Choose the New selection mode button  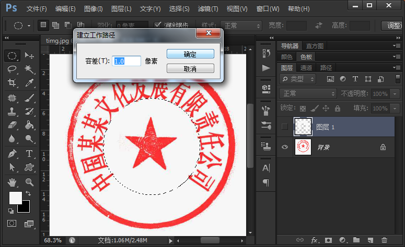point(43,25)
